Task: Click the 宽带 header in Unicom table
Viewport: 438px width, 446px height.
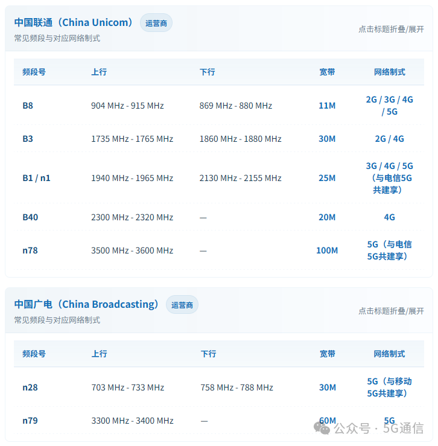Action: coord(327,72)
